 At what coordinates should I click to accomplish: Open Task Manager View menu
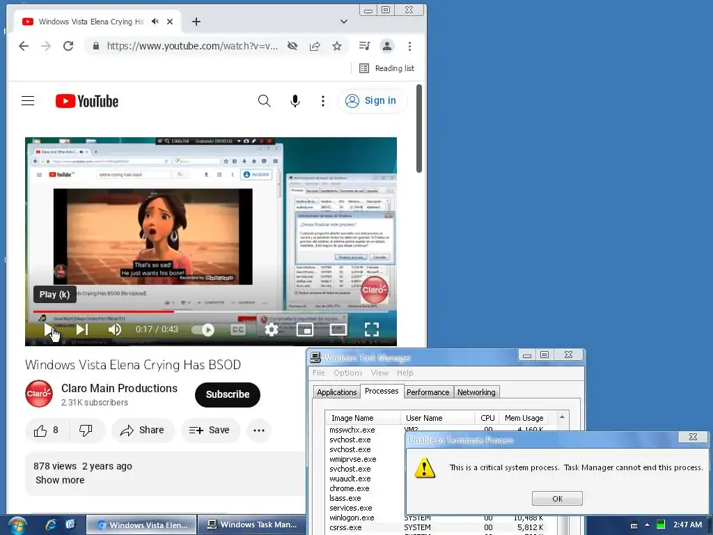click(379, 373)
